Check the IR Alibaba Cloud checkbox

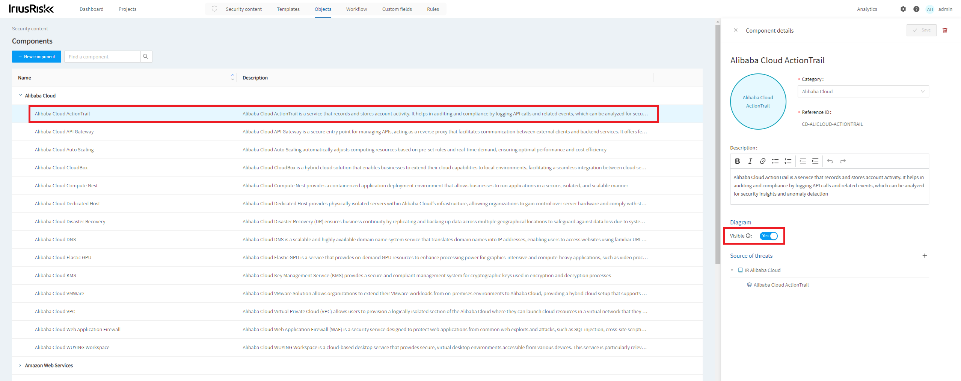click(x=740, y=270)
